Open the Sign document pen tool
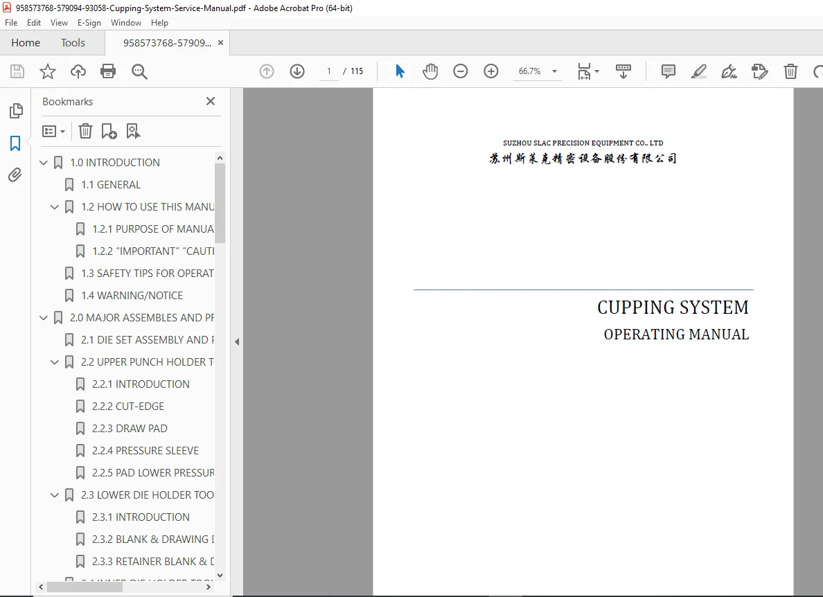 (x=729, y=71)
